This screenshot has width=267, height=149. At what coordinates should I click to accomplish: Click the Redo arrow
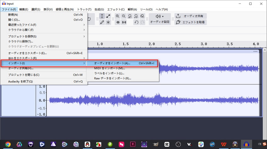point(142,22)
